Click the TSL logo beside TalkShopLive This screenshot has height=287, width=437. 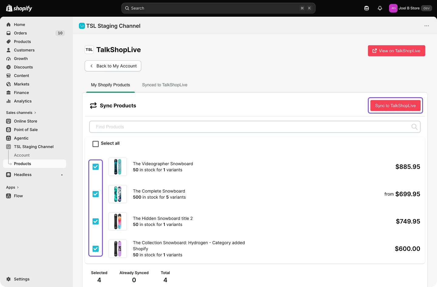click(89, 50)
